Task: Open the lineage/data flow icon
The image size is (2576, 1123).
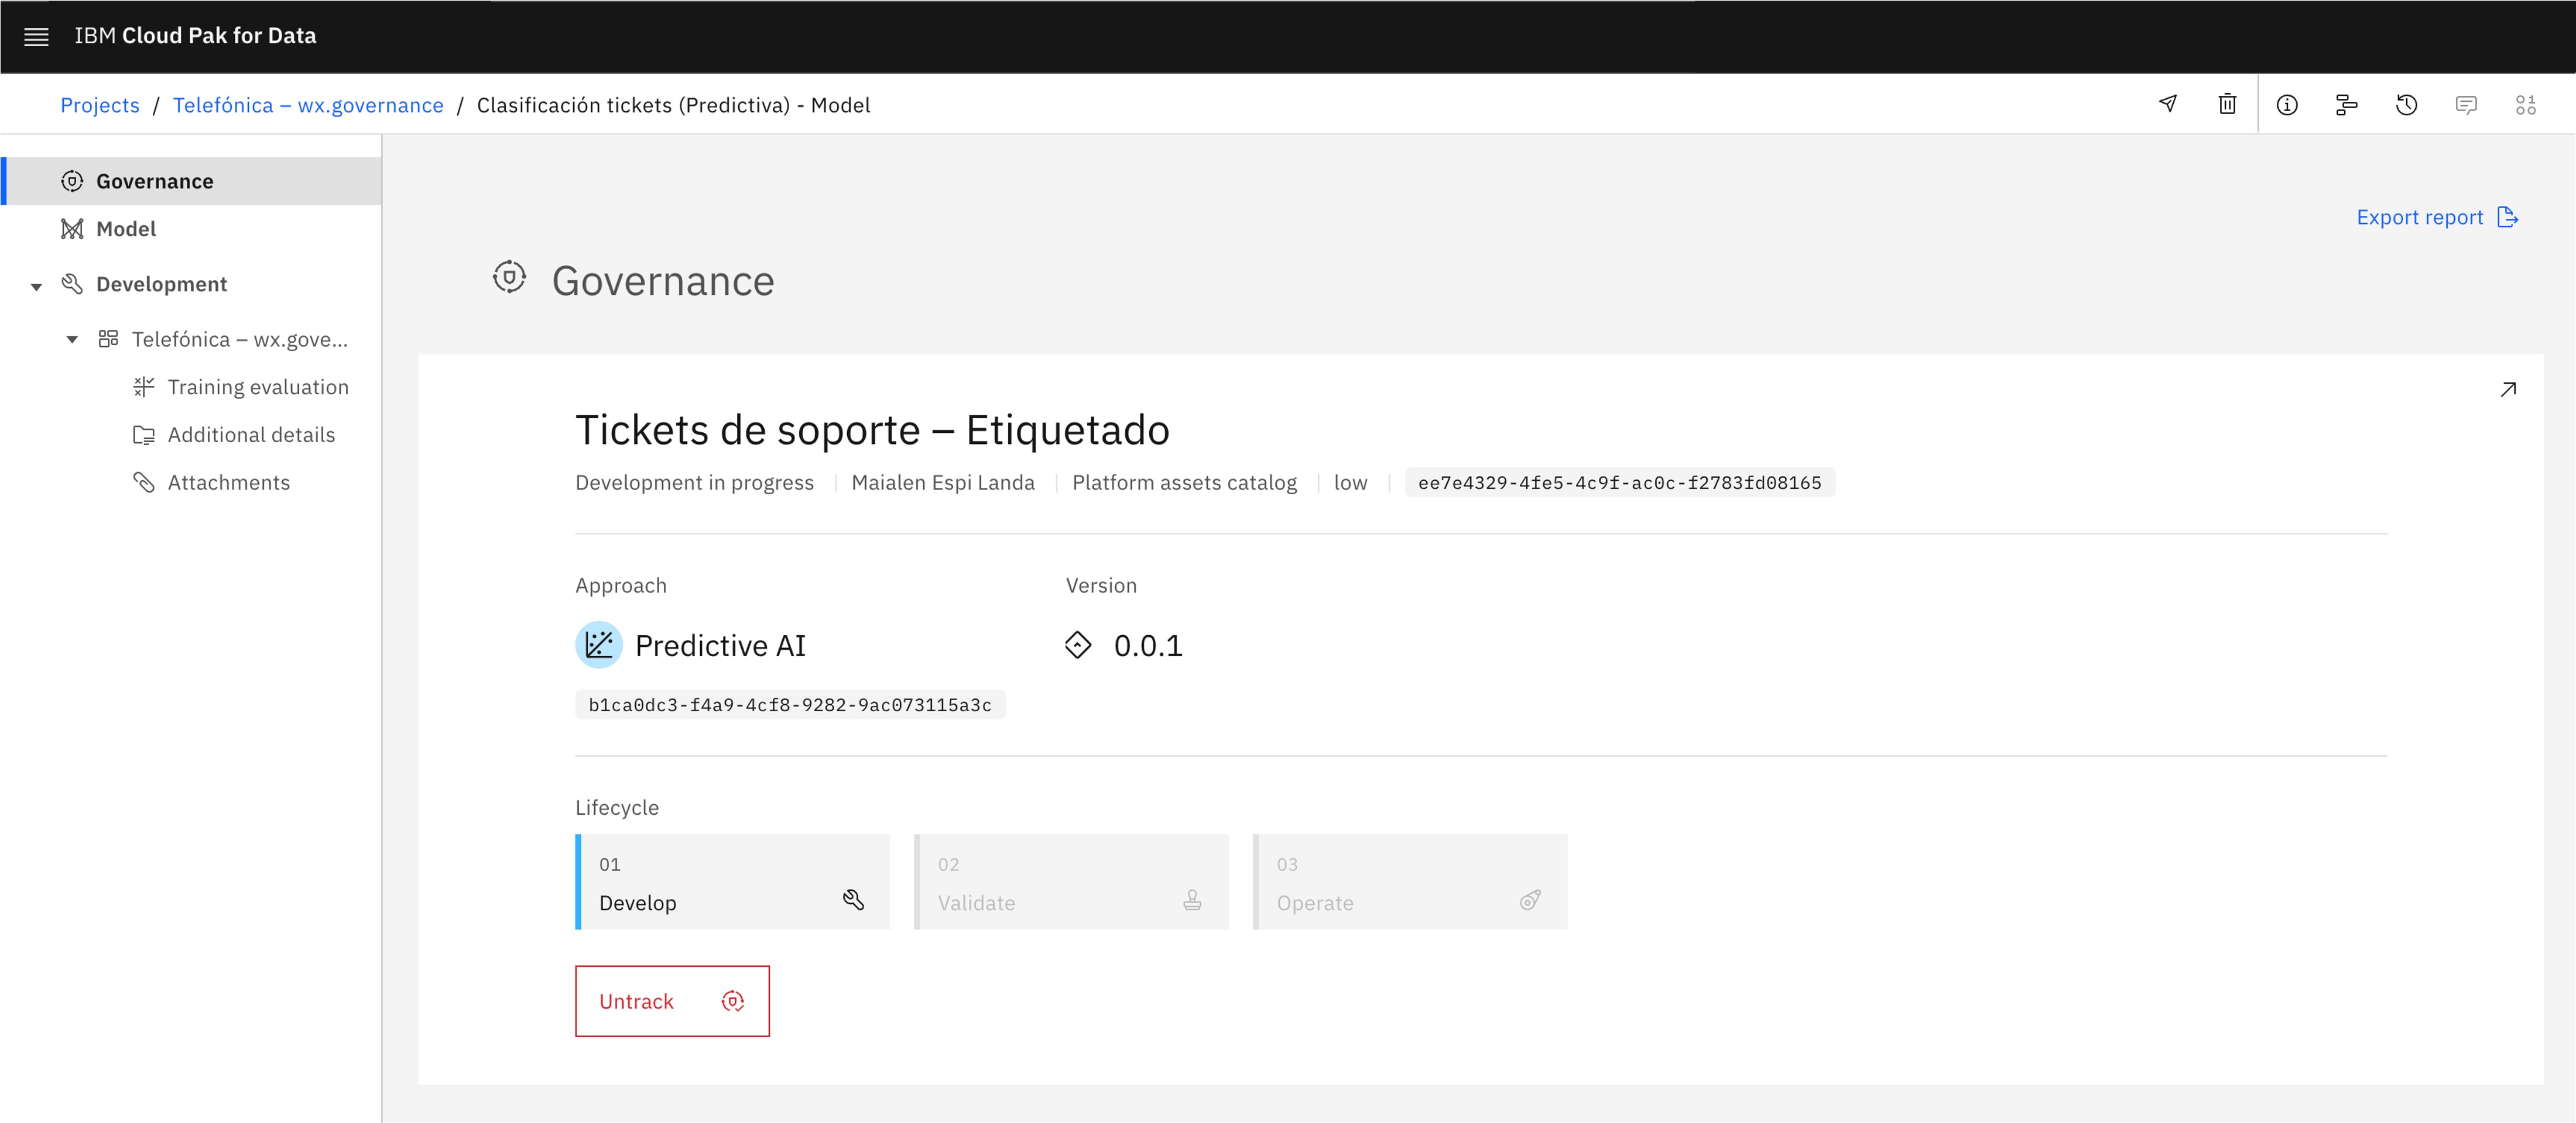Action: (2346, 105)
